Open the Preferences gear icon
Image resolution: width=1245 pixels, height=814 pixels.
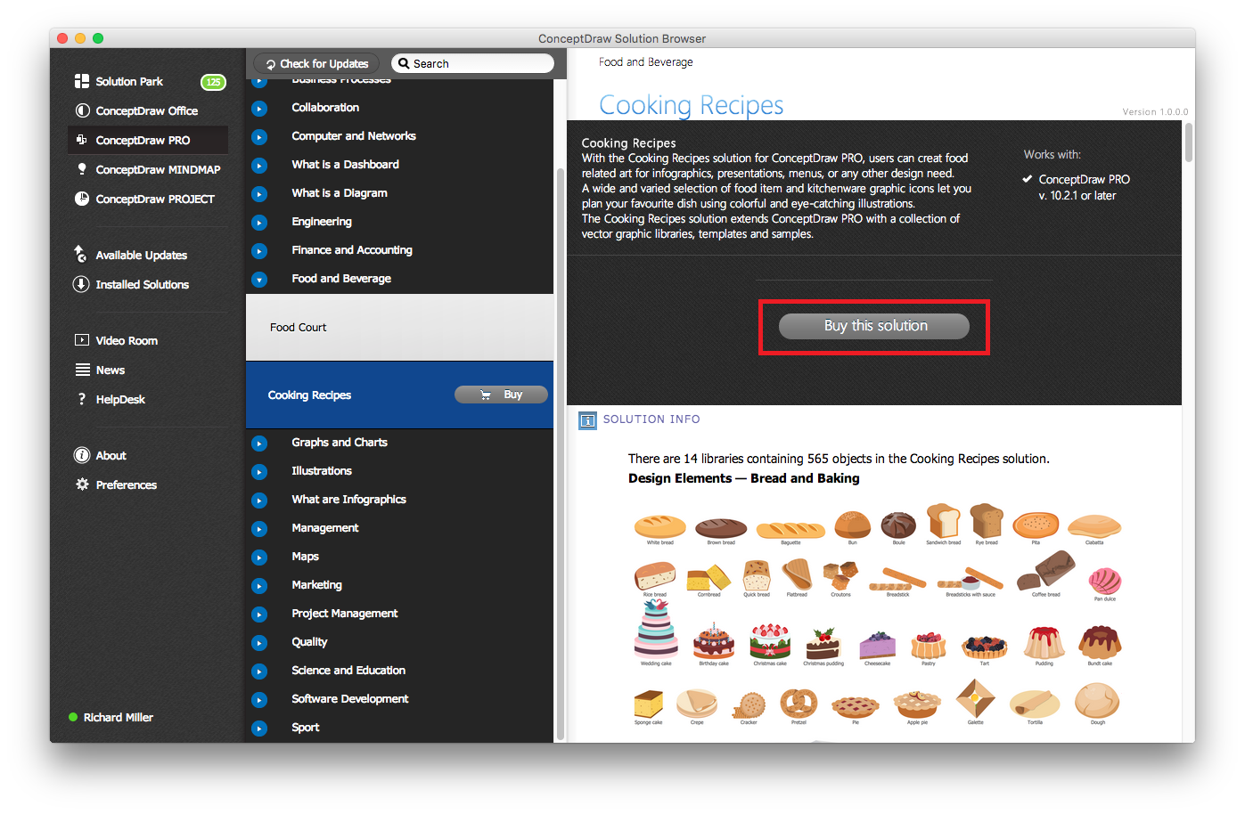[x=82, y=484]
